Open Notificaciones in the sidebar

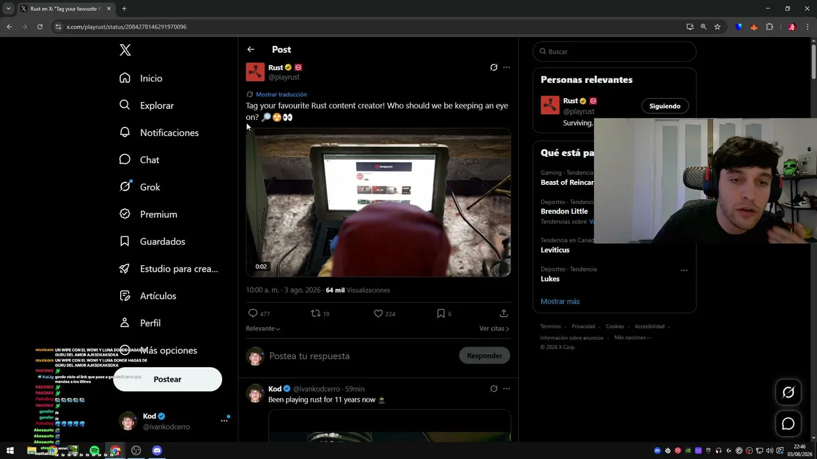point(159,133)
